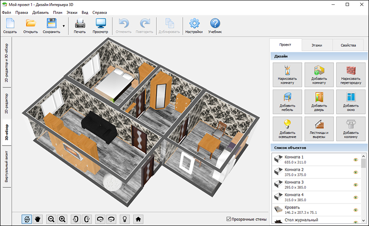
Task: Click the Настройки settings button
Action: click(194, 26)
